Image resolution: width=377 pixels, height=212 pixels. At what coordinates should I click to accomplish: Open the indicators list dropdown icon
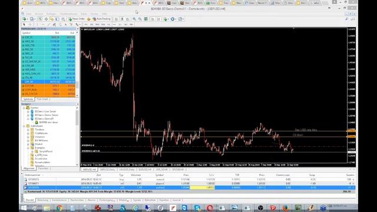point(166,19)
